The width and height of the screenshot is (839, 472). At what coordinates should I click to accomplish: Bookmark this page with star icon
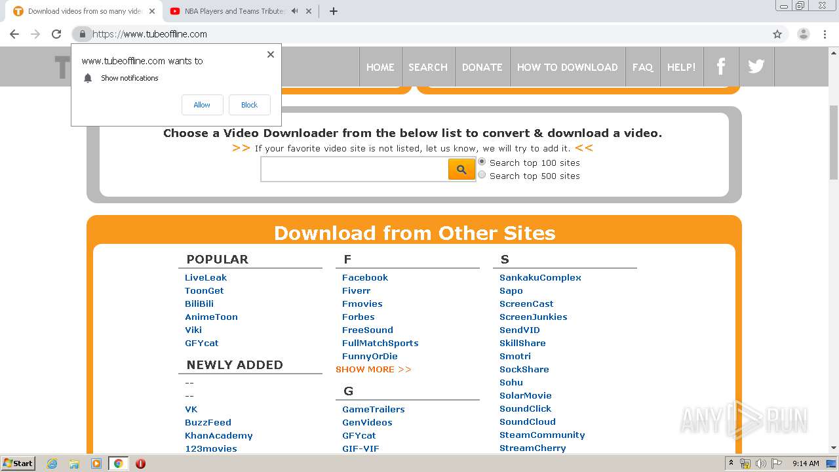click(x=777, y=34)
